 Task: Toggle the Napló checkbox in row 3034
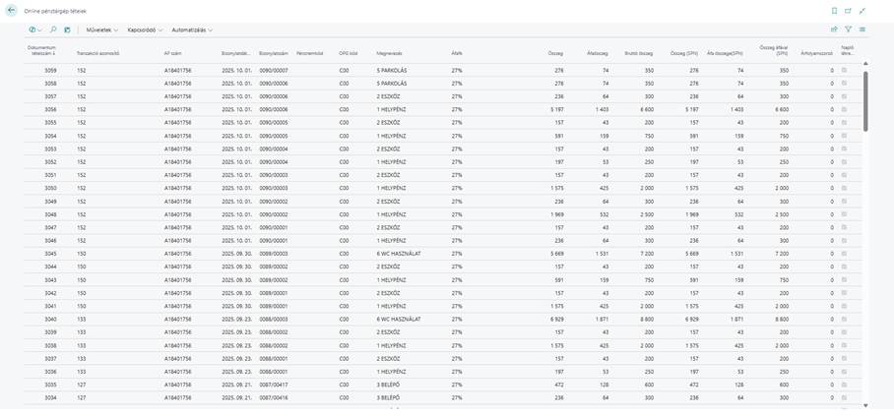pyautogui.click(x=844, y=397)
